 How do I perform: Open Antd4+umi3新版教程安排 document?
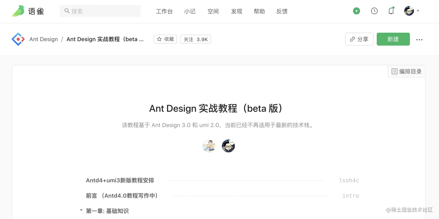[x=120, y=180]
